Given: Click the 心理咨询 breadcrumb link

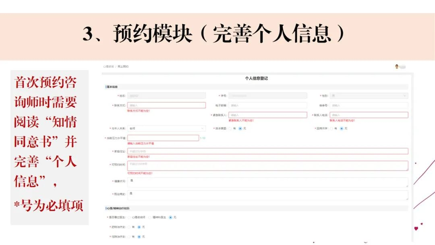Looking at the screenshot, I should point(108,66).
